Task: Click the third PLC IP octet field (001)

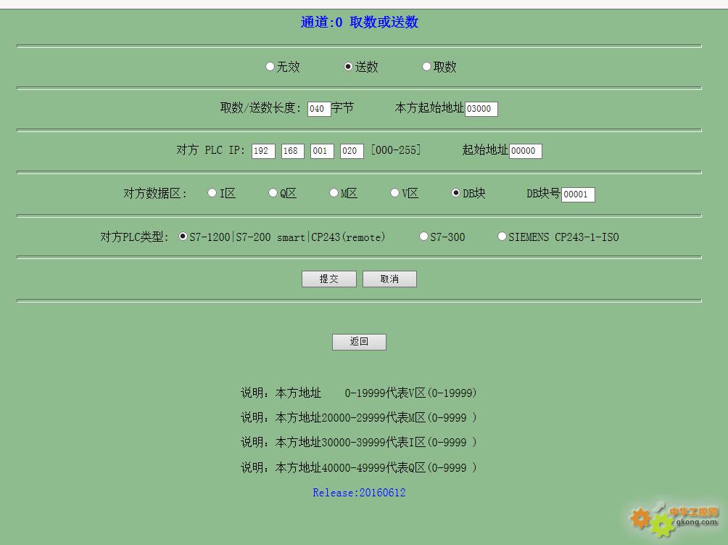Action: tap(322, 151)
